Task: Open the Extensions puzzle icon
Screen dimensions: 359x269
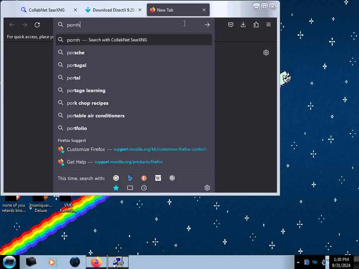Action: [x=256, y=25]
